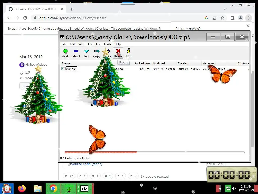Click the Google icon in address bar
The width and height of the screenshot is (258, 194).
pyautogui.click(x=206, y=18)
